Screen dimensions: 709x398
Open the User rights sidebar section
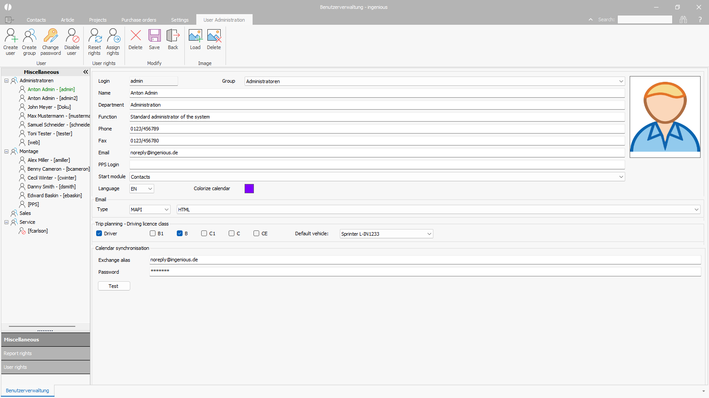[x=46, y=367]
